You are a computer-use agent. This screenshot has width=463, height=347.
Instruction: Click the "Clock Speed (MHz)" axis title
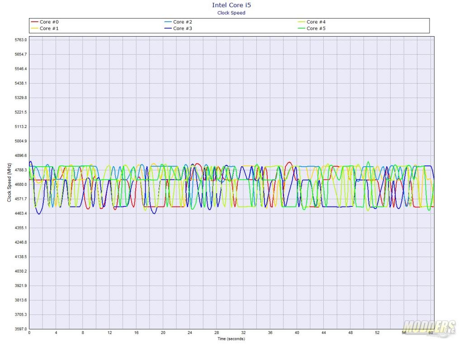9,183
